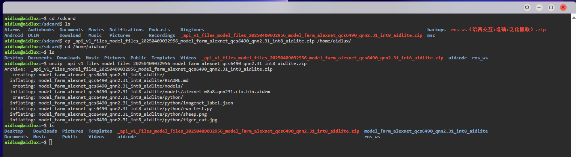This screenshot has width=576, height=157.
Task: Click the 'cp _api_v1_files...' command line
Action: pos(208,41)
